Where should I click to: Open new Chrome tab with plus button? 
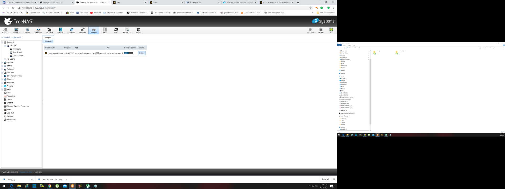pos(298,3)
